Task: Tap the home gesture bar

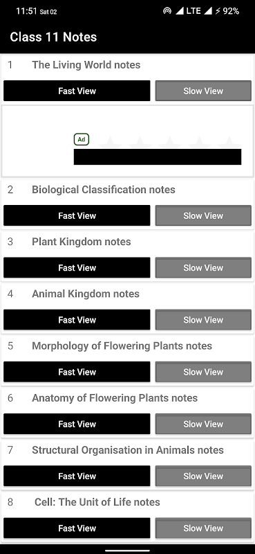Action: coord(127,550)
